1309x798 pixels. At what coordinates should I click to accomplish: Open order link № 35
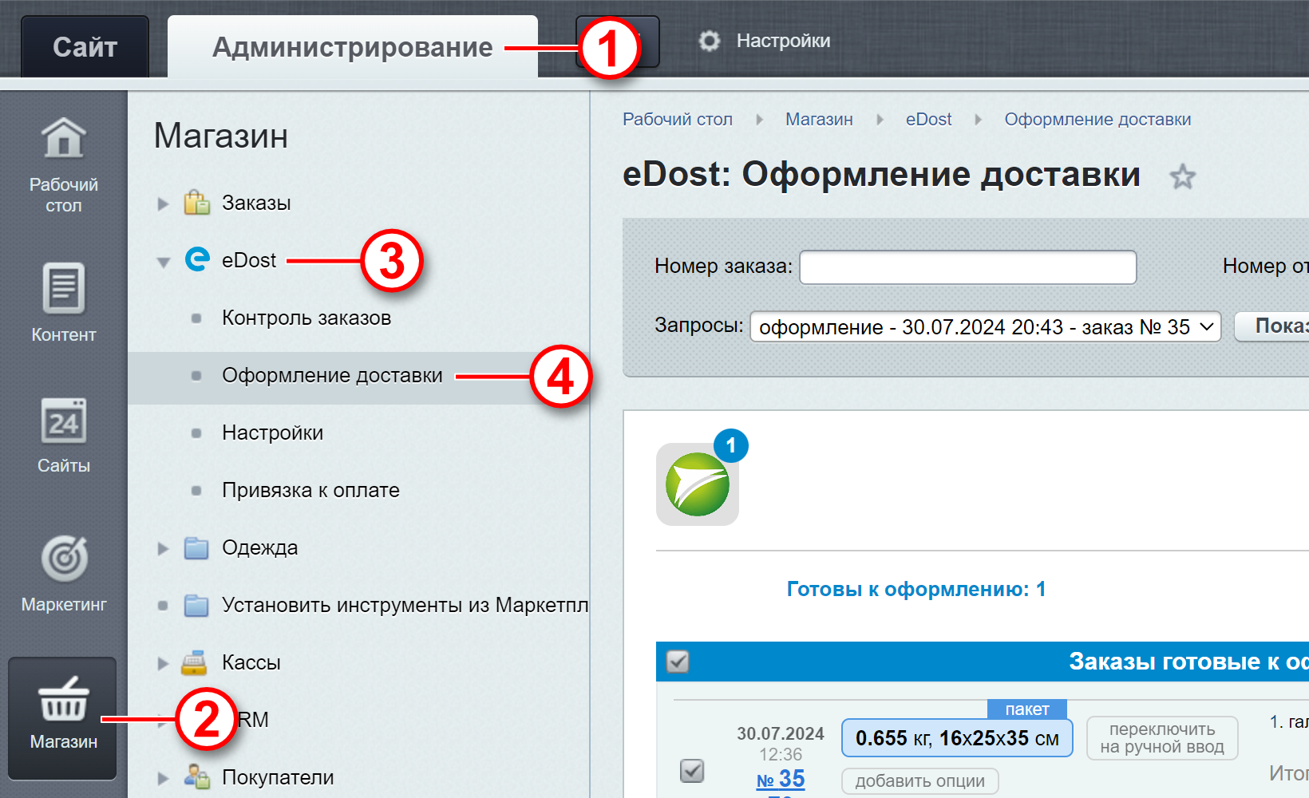(781, 779)
